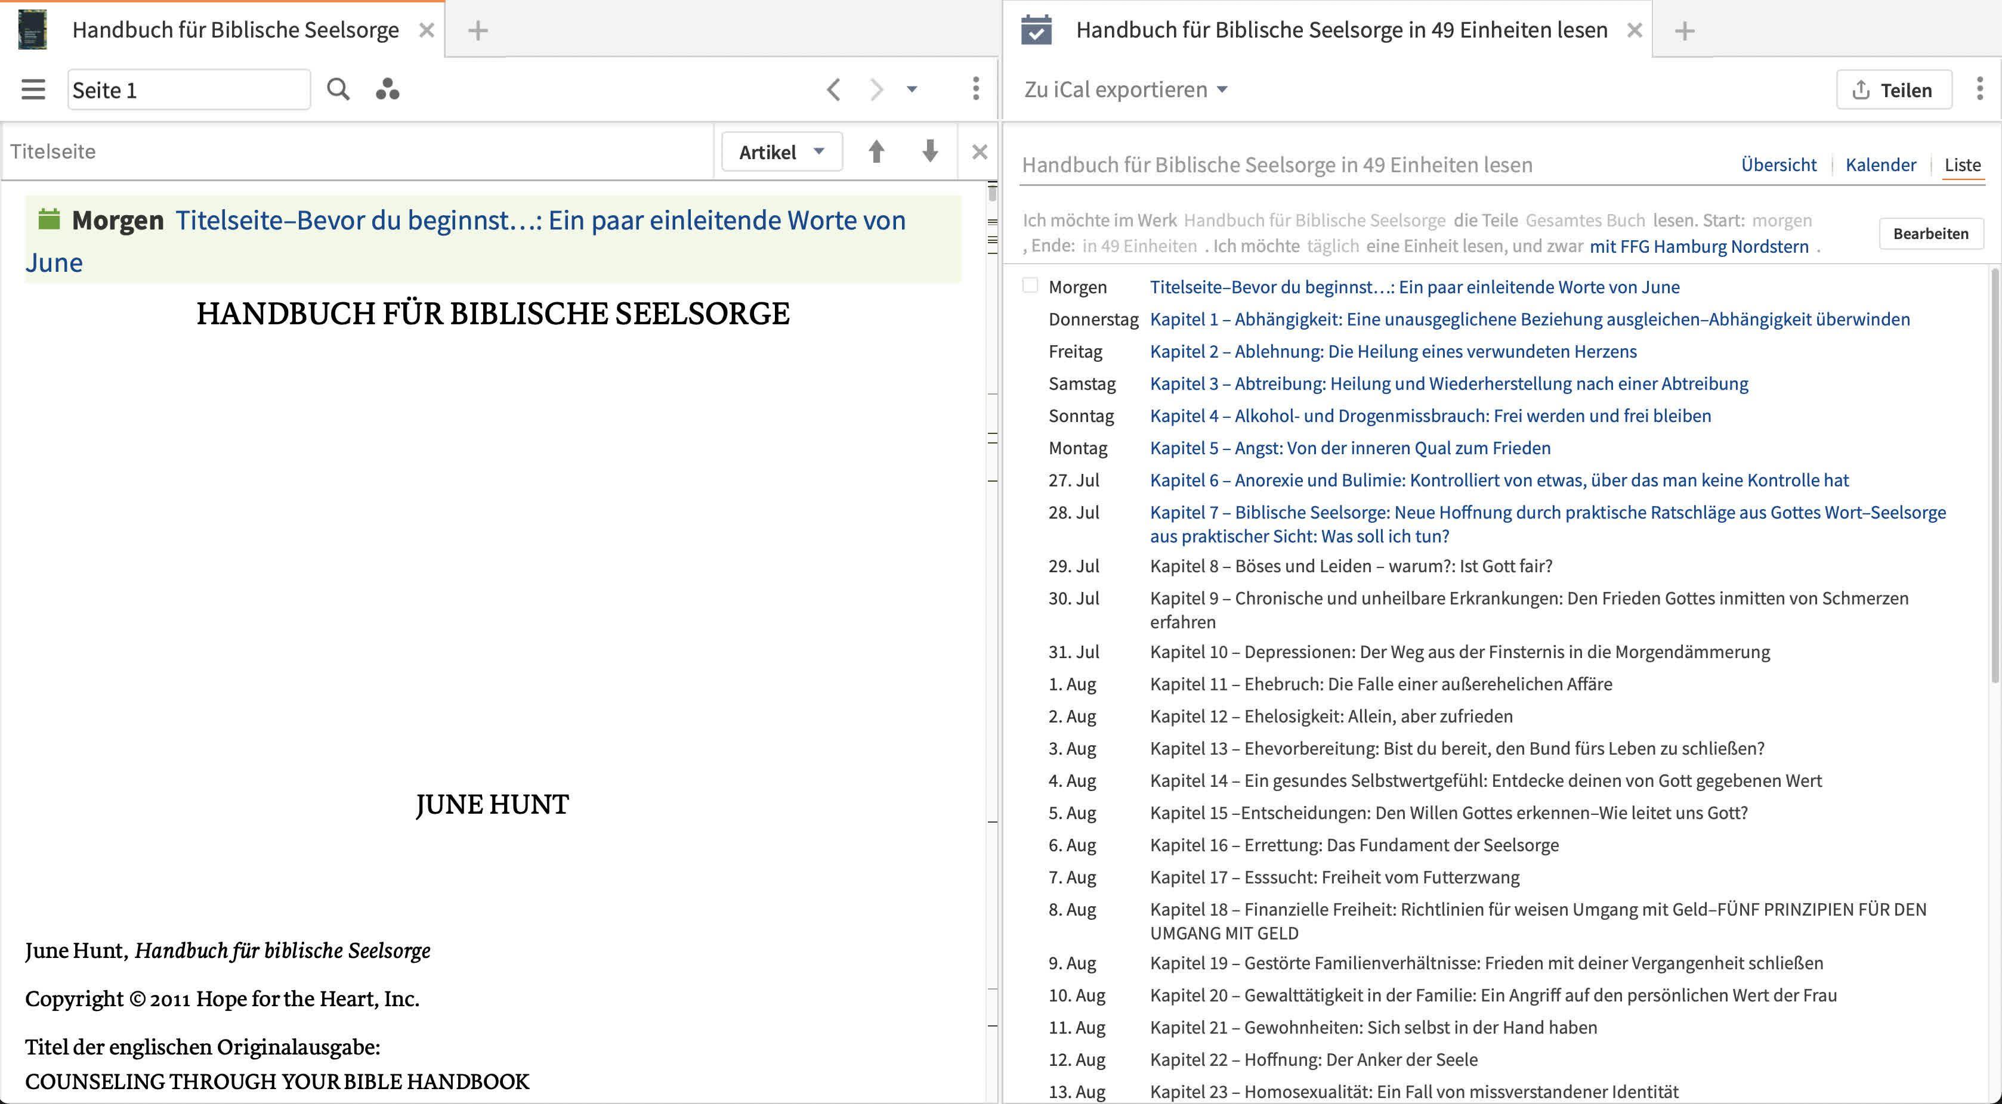Go forward with the right arrow
Viewport: 2002px width, 1104px height.
[x=876, y=89]
